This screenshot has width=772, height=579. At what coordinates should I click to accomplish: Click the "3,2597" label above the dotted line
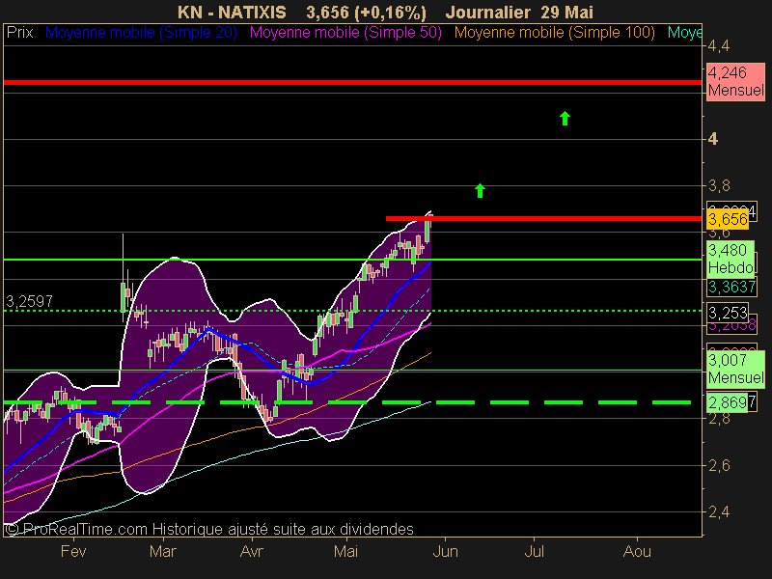pos(29,301)
